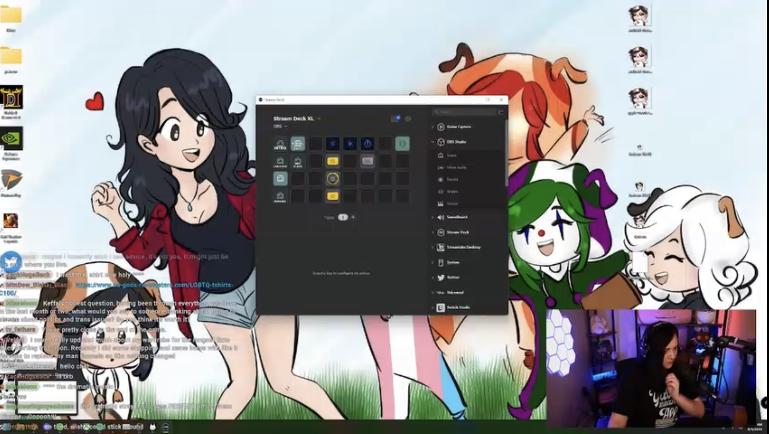Select the teal key at the top row's end
Image resolution: width=769 pixels, height=434 pixels.
(402, 144)
